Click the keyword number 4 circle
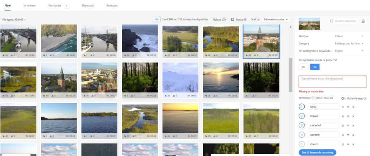Image resolution: width=370 pixels, height=156 pixels. [302, 135]
